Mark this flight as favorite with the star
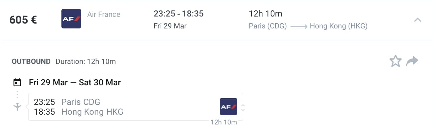The width and height of the screenshot is (434, 137). tap(396, 61)
